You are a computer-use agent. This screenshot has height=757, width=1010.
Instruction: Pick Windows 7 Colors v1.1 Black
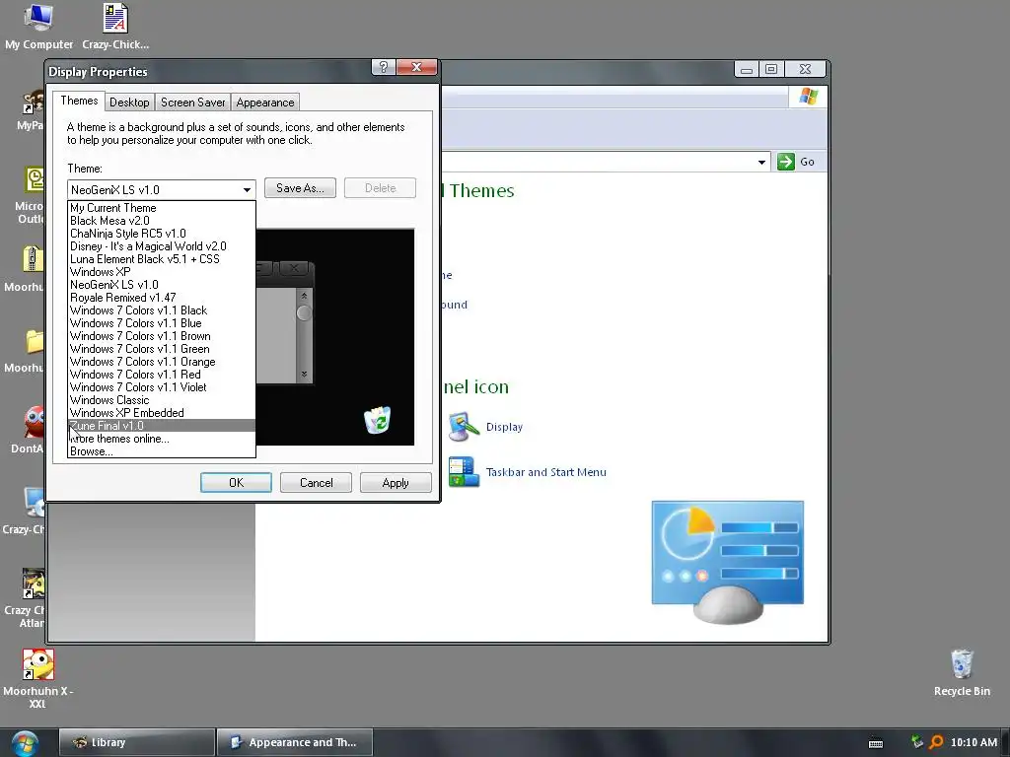tap(162, 310)
